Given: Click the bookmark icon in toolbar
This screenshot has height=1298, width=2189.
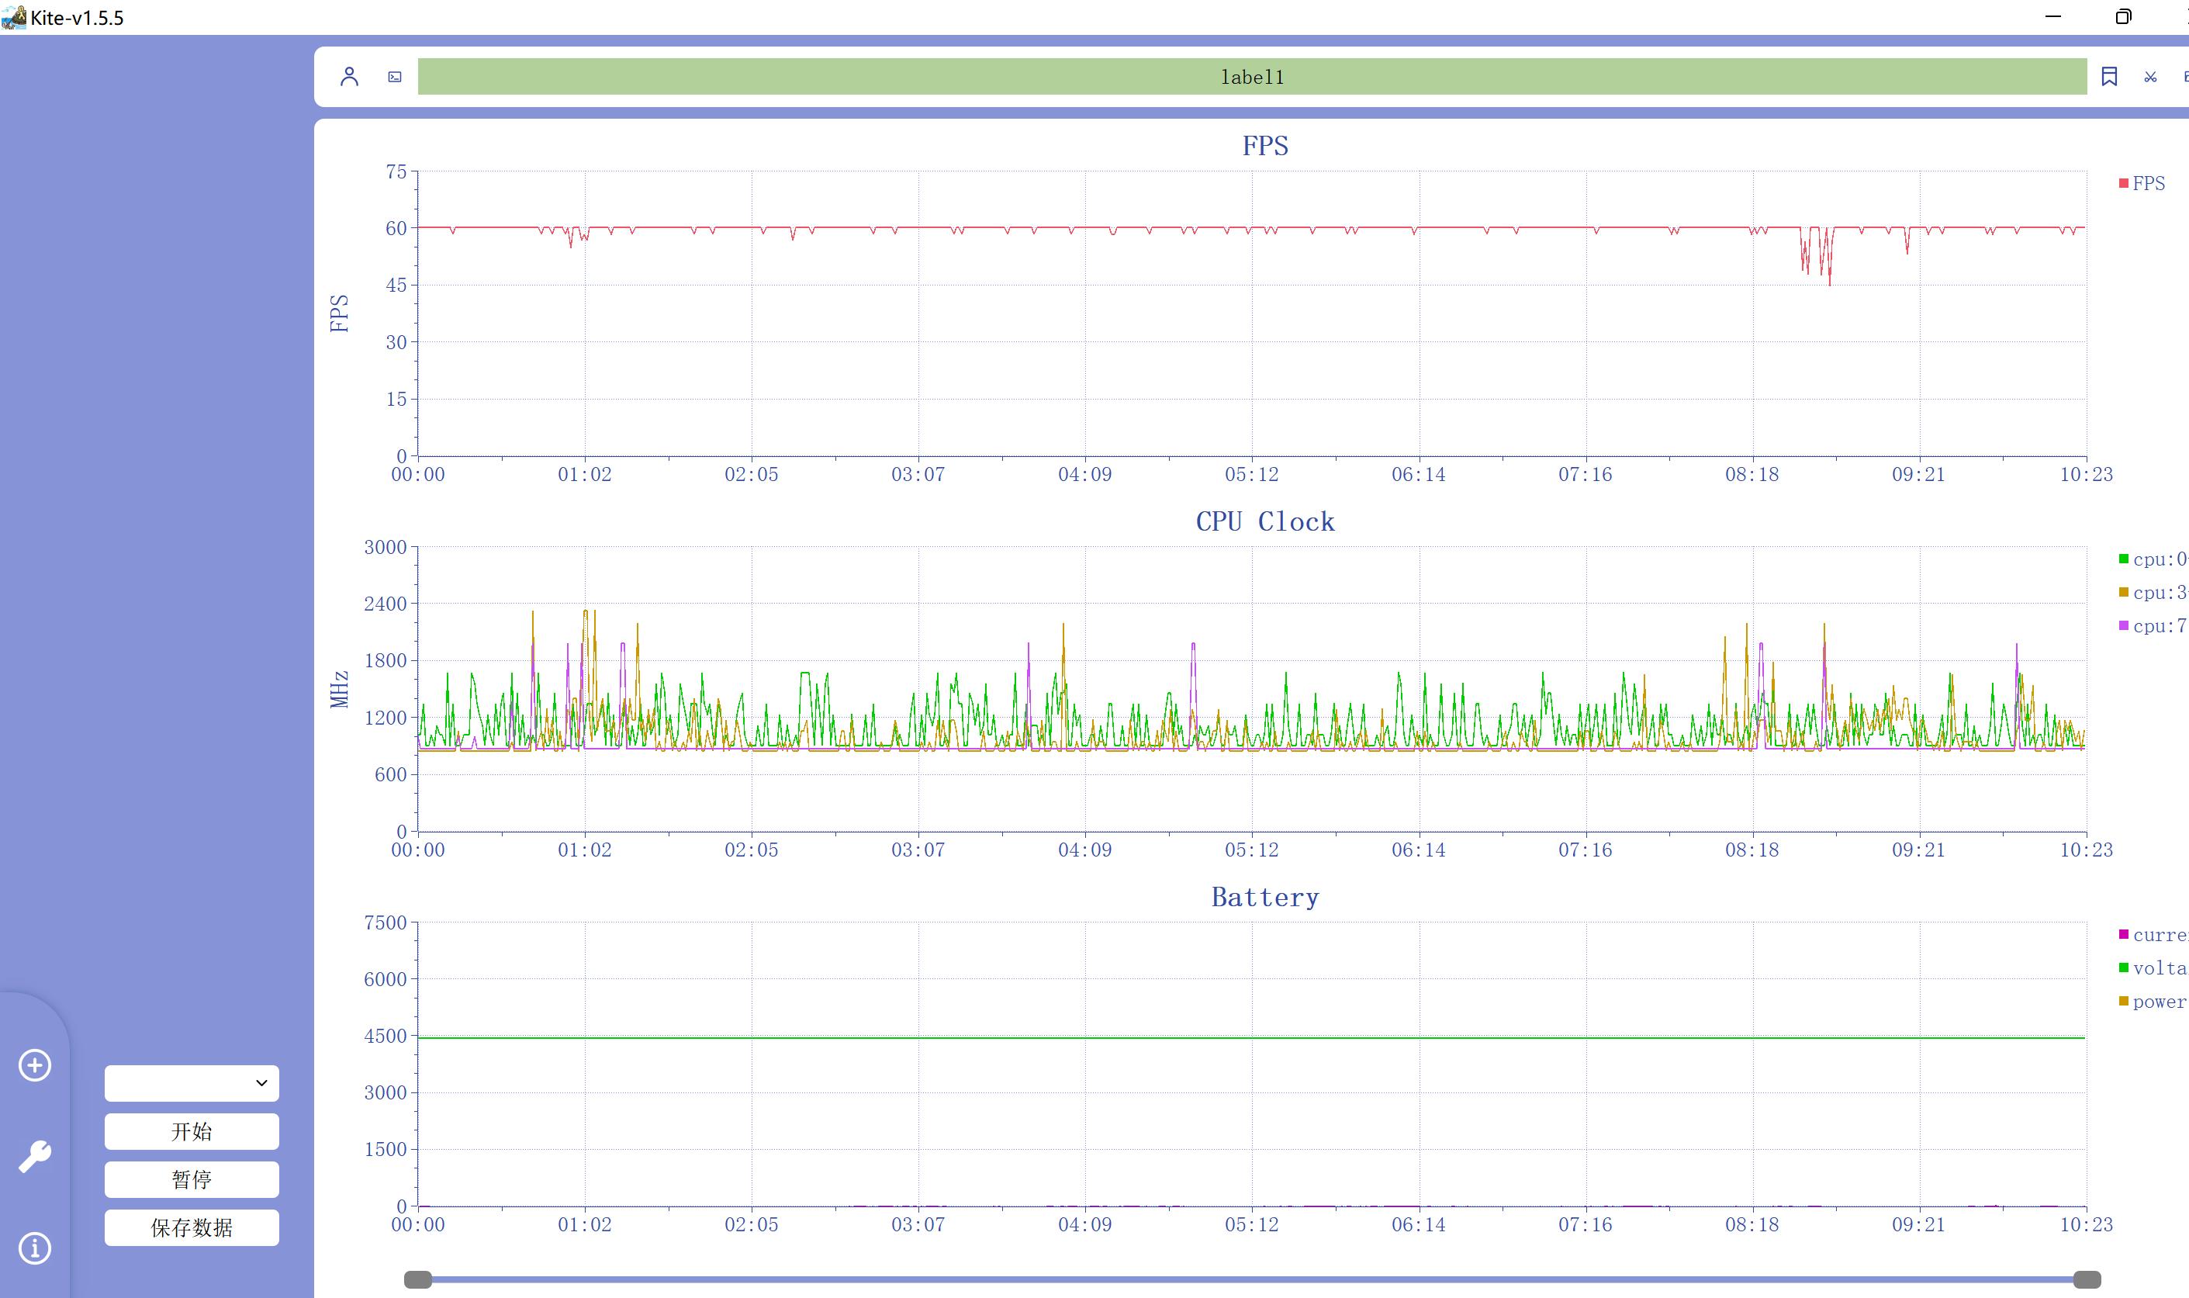Looking at the screenshot, I should click(x=2108, y=77).
